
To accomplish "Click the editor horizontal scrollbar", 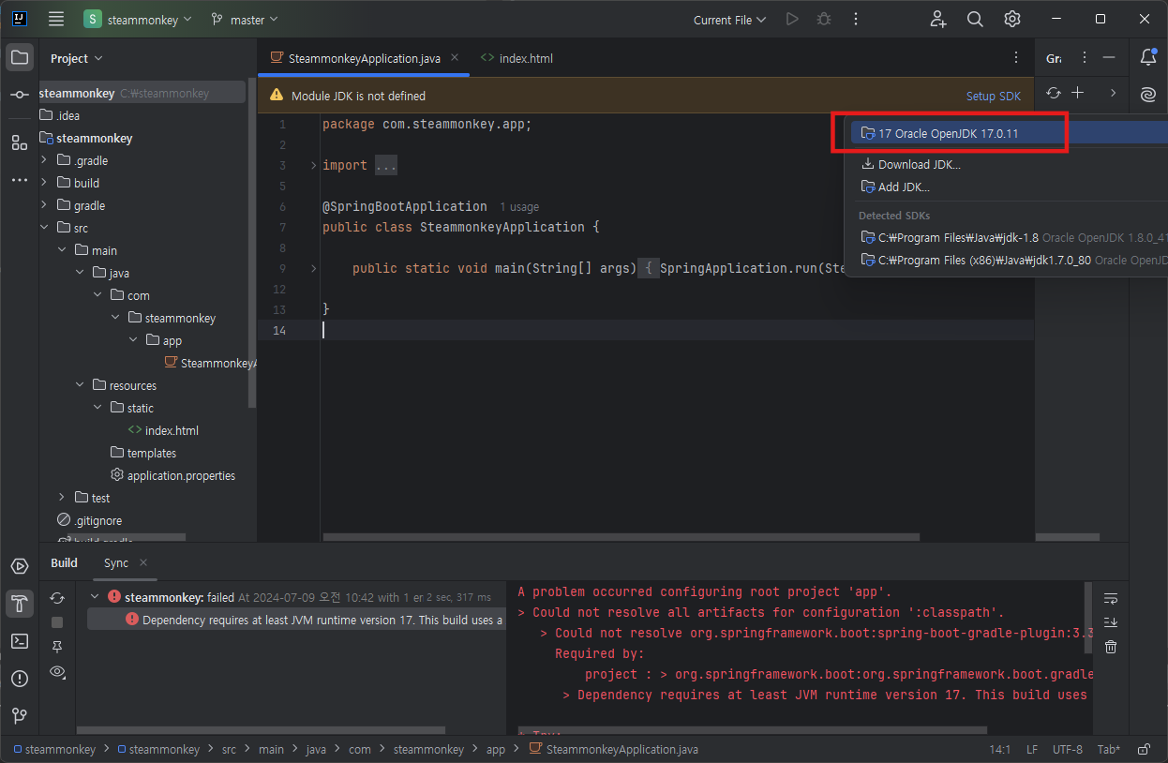I will (621, 537).
